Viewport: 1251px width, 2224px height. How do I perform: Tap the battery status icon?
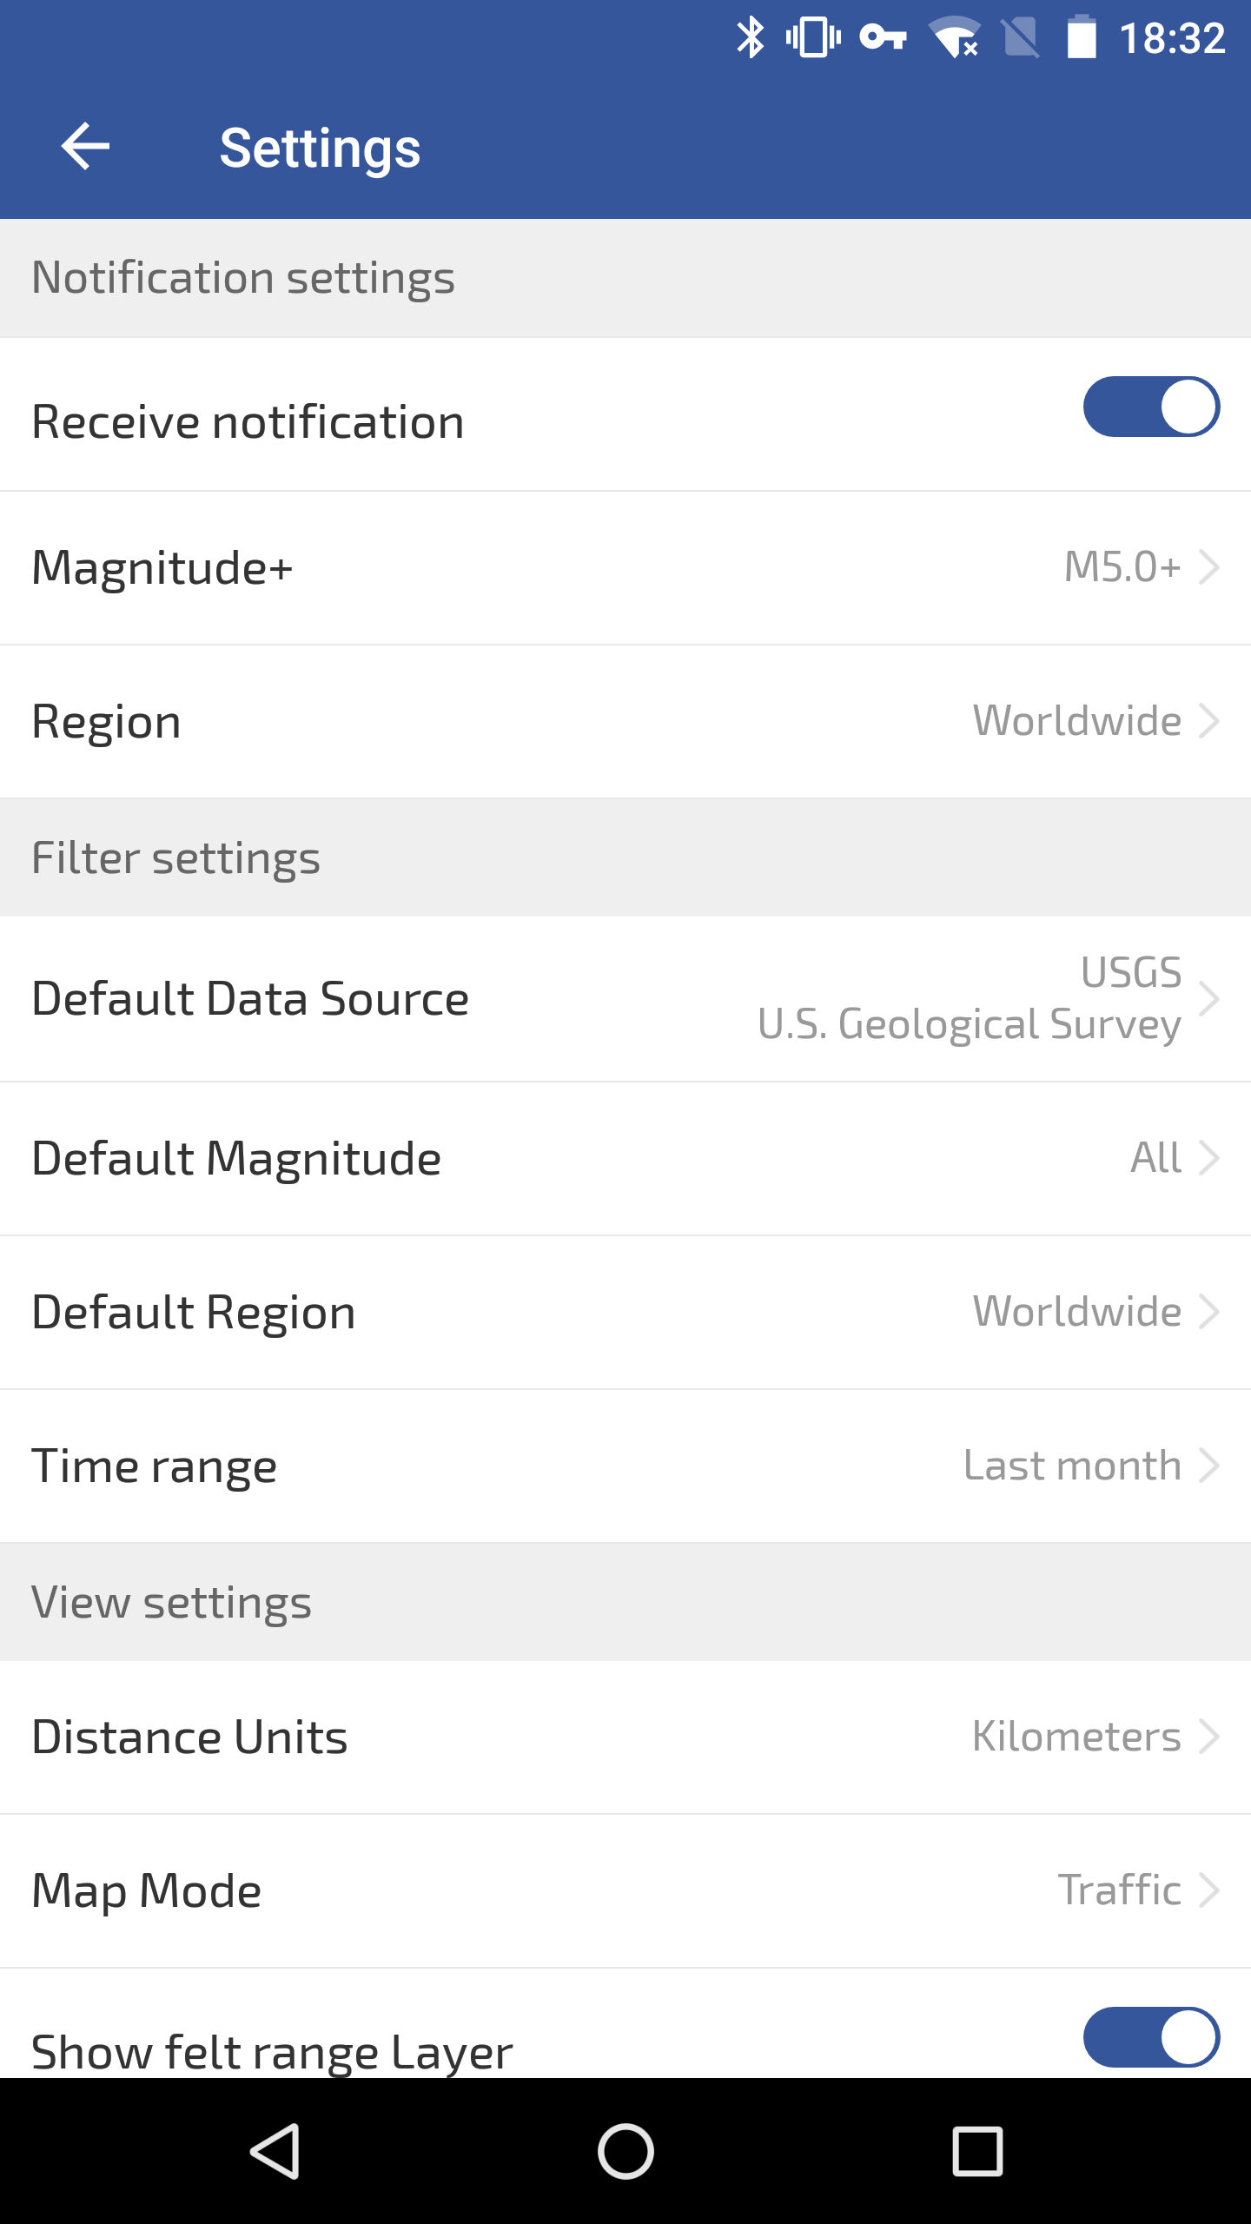point(1081,38)
